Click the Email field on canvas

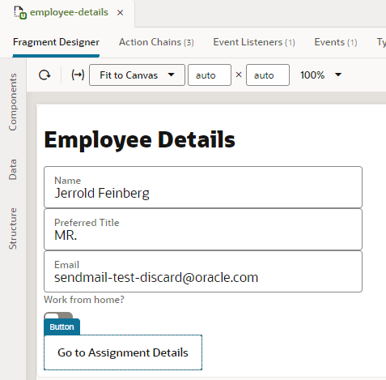tap(203, 271)
